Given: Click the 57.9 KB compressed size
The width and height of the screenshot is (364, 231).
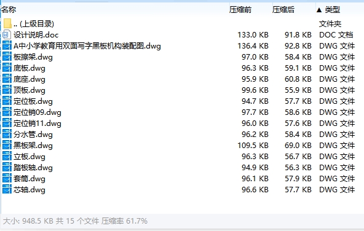Looking at the screenshot, I should 298,179.
